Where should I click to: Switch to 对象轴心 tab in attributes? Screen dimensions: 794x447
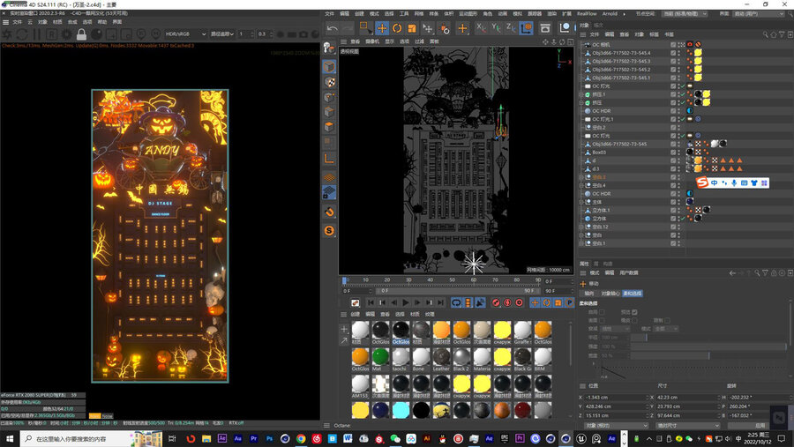[x=610, y=293]
